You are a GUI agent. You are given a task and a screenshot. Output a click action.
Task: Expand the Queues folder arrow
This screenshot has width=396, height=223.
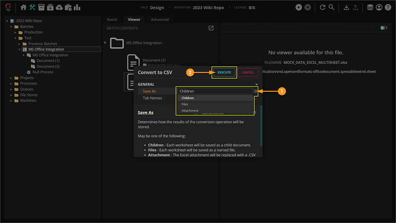[11, 89]
